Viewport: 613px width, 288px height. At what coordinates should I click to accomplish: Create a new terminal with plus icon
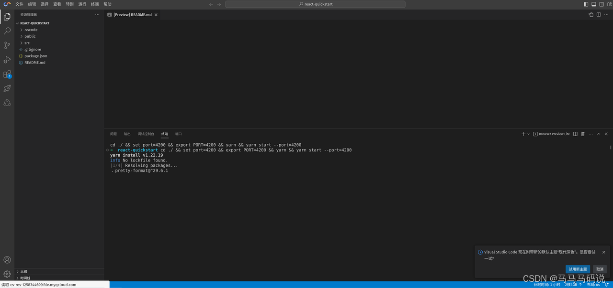tap(523, 134)
